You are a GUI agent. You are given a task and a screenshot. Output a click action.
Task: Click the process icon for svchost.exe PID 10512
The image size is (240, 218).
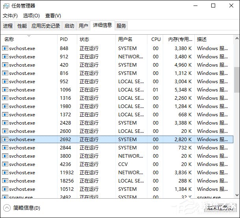[x=5, y=189]
